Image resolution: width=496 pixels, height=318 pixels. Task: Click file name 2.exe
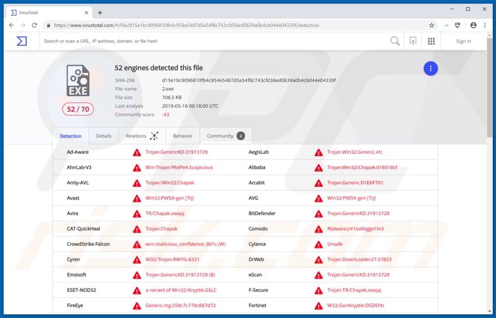point(168,89)
